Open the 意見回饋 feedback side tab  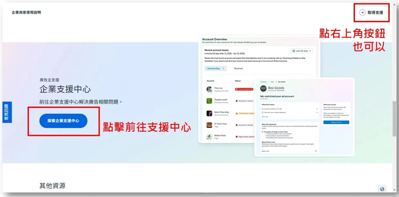tap(7, 112)
